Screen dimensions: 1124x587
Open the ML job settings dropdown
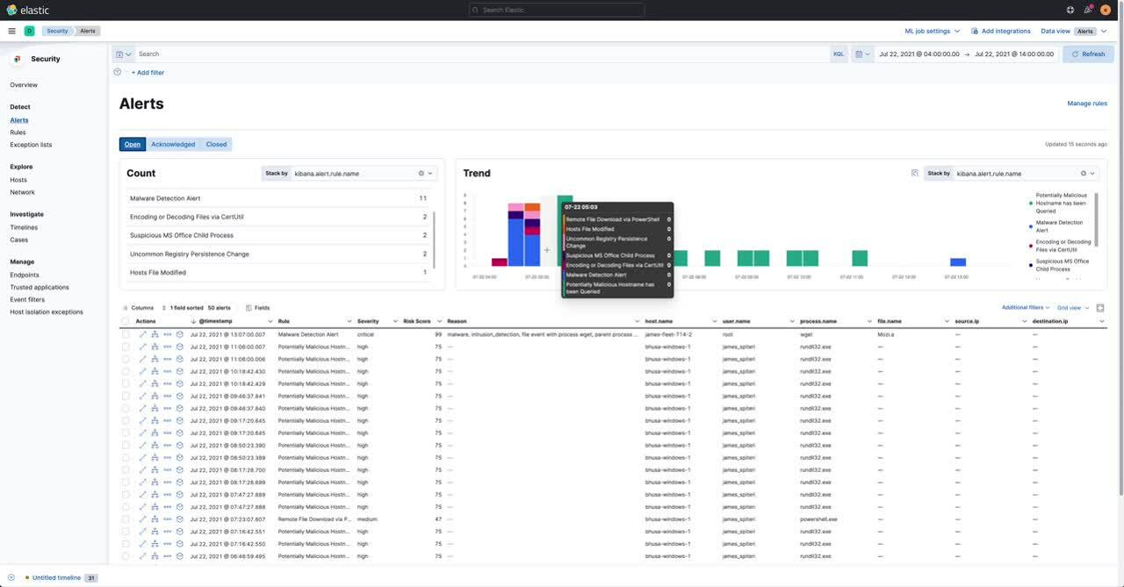[932, 31]
